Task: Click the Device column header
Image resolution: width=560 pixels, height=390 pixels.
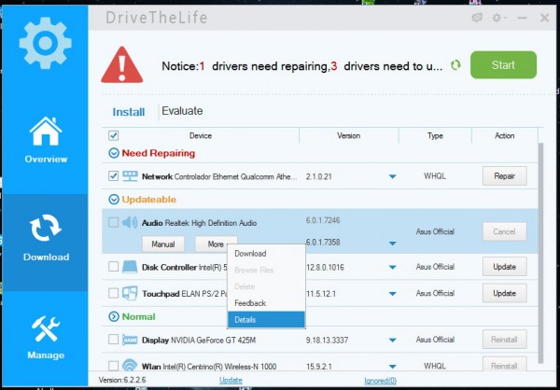Action: pos(201,135)
